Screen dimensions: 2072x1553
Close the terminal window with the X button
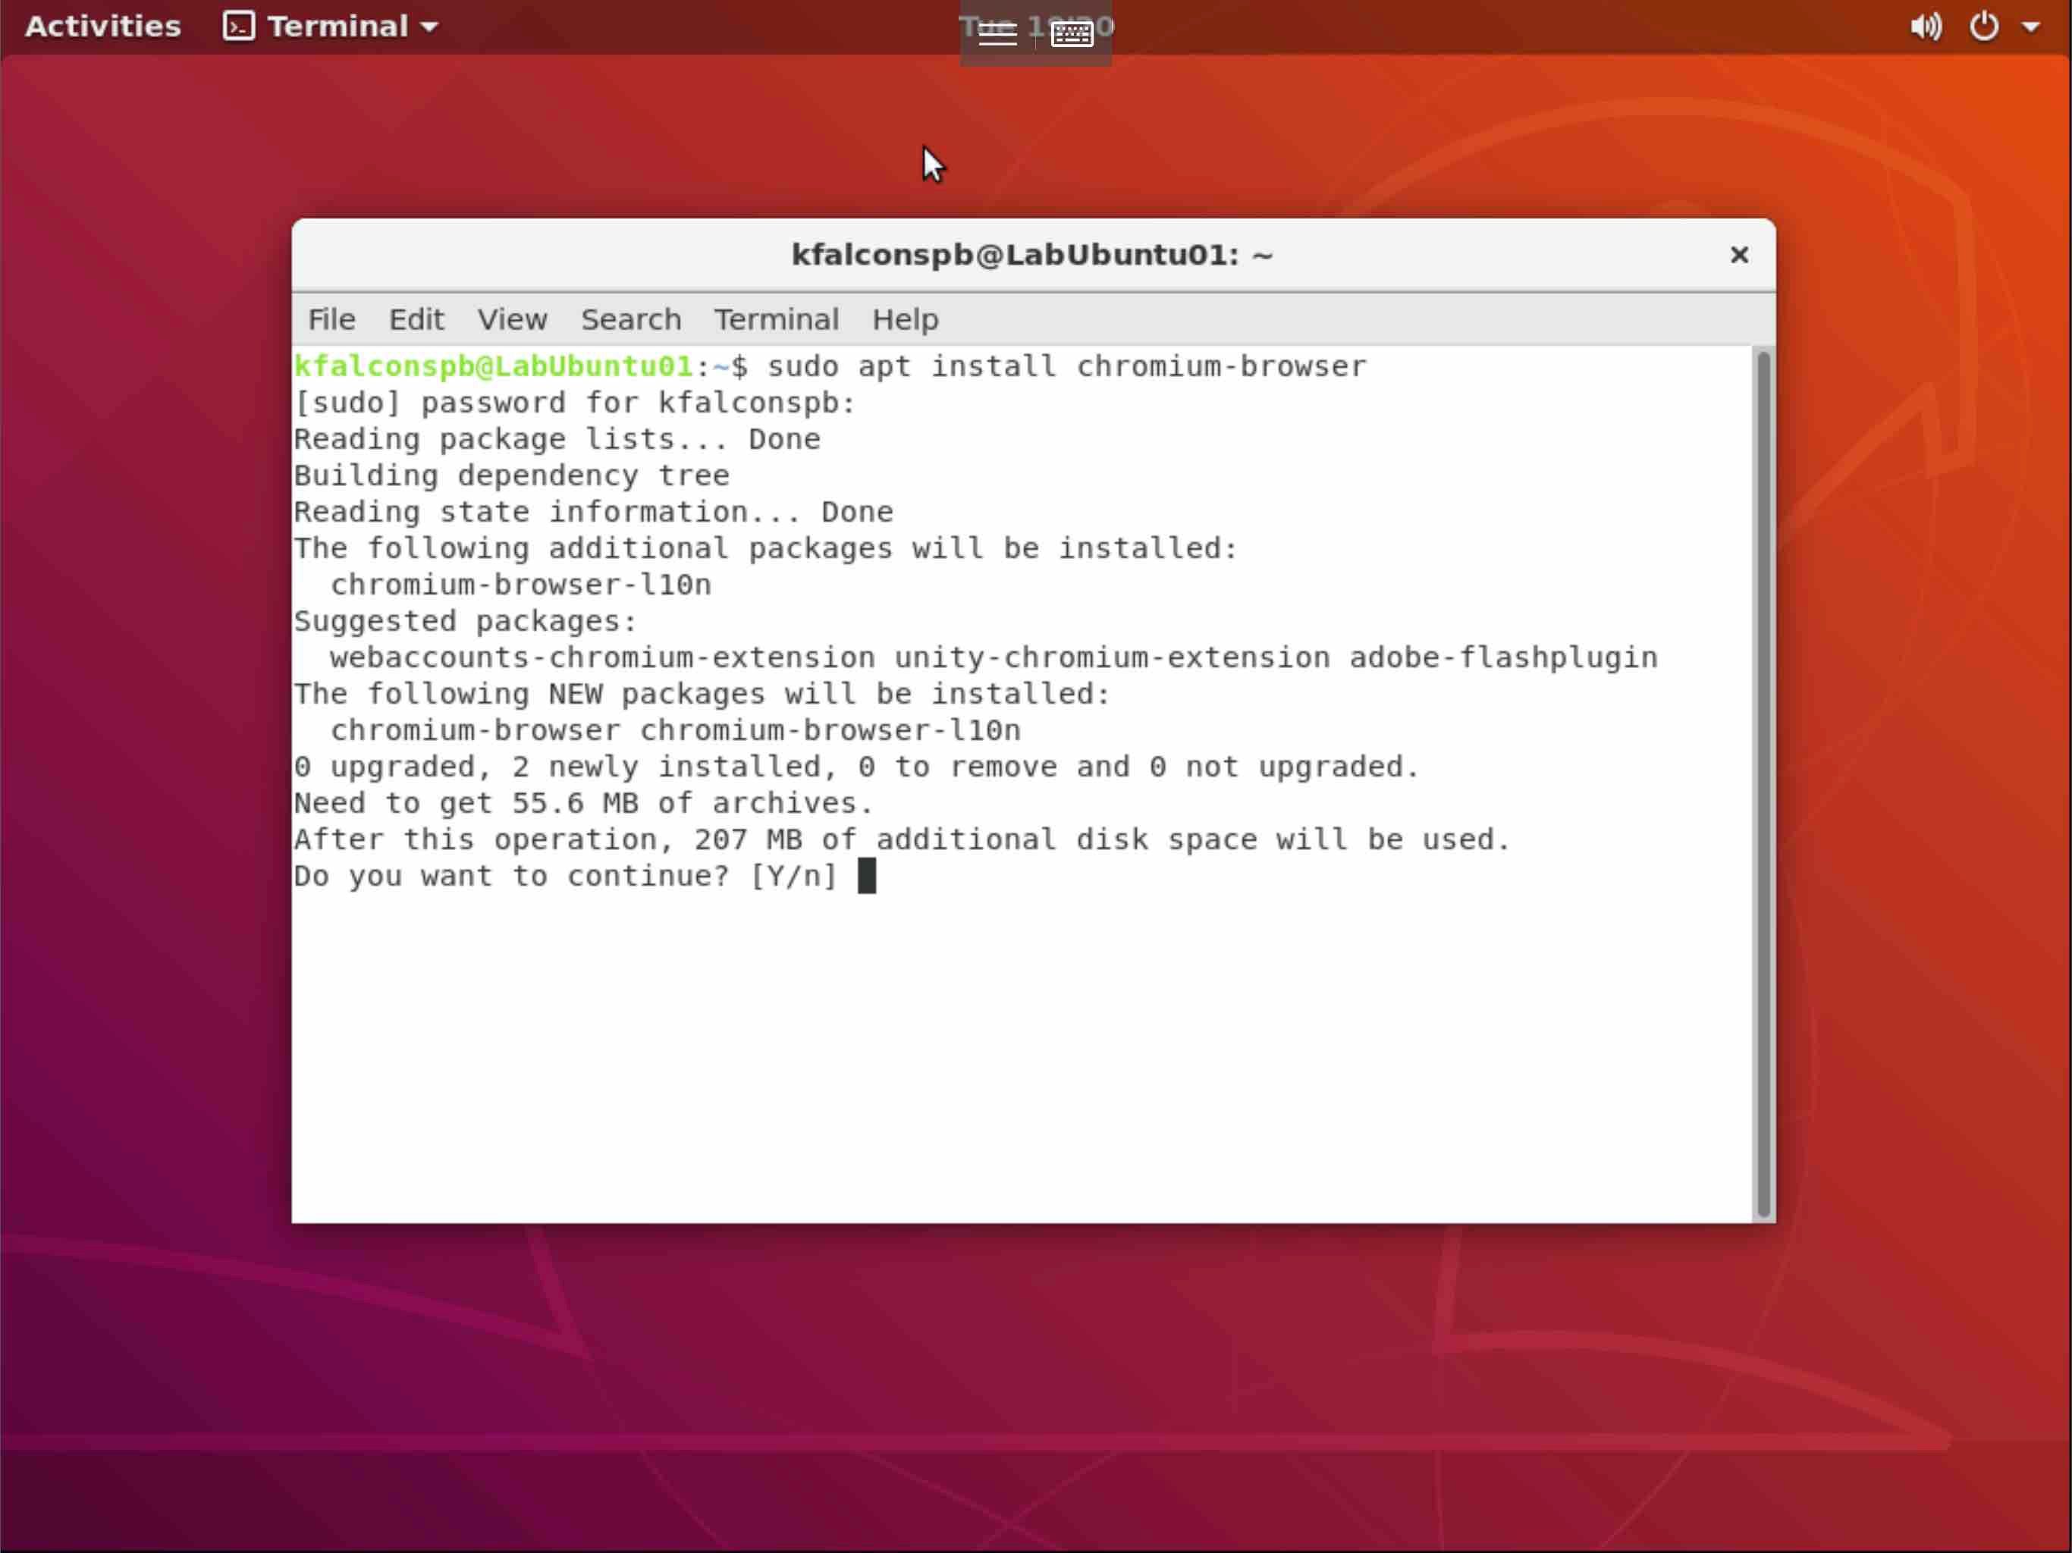point(1738,255)
